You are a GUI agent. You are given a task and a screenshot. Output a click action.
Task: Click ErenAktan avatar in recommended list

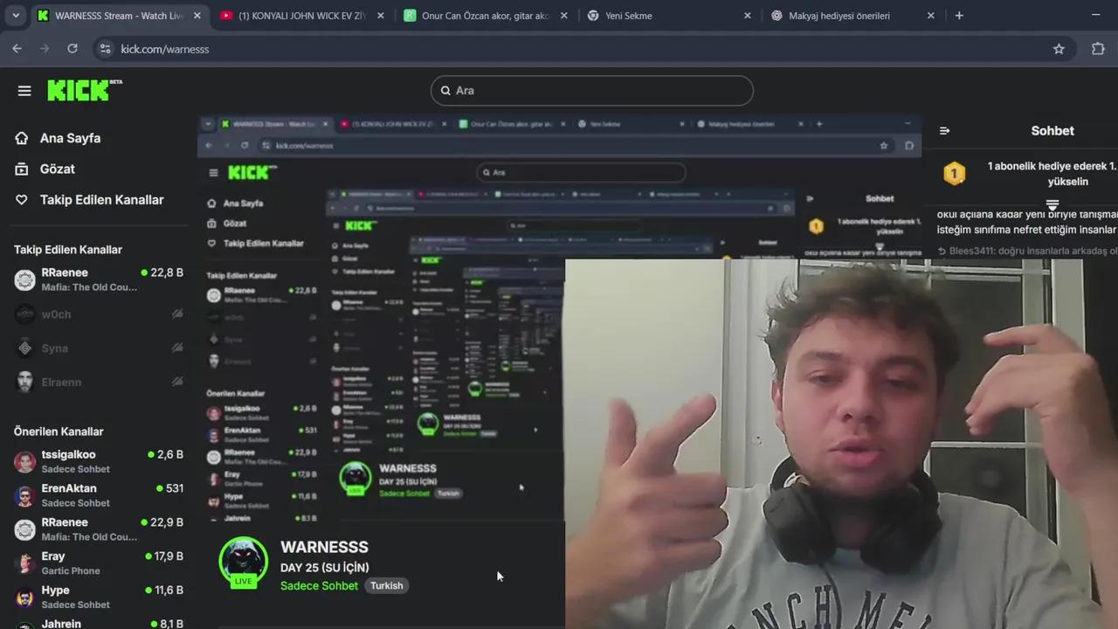click(x=25, y=496)
